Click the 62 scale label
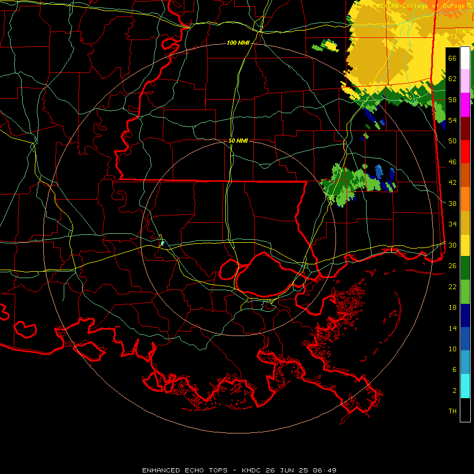The width and height of the screenshot is (474, 474). pyautogui.click(x=452, y=78)
